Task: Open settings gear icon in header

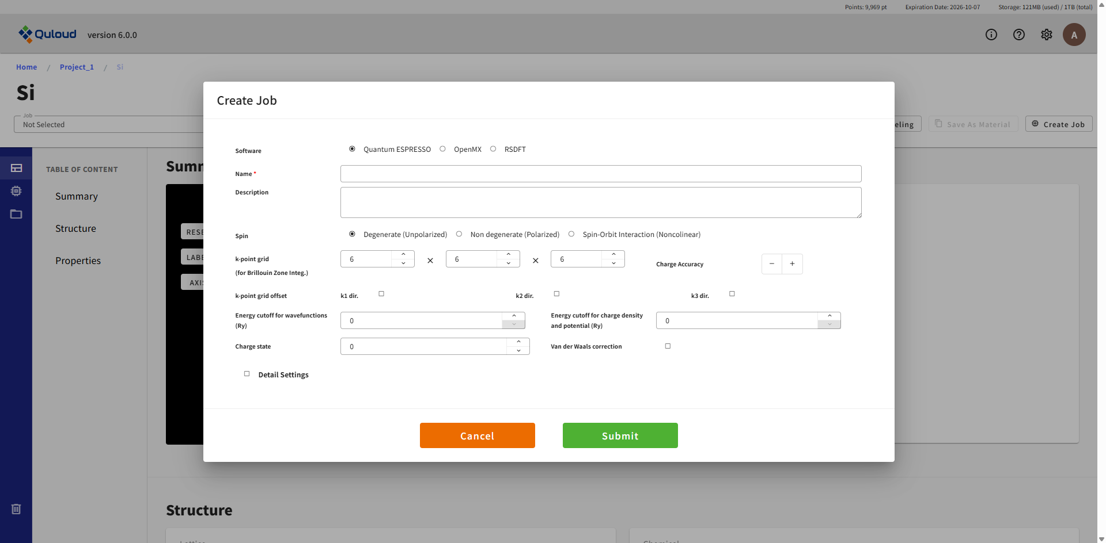Action: (x=1046, y=35)
